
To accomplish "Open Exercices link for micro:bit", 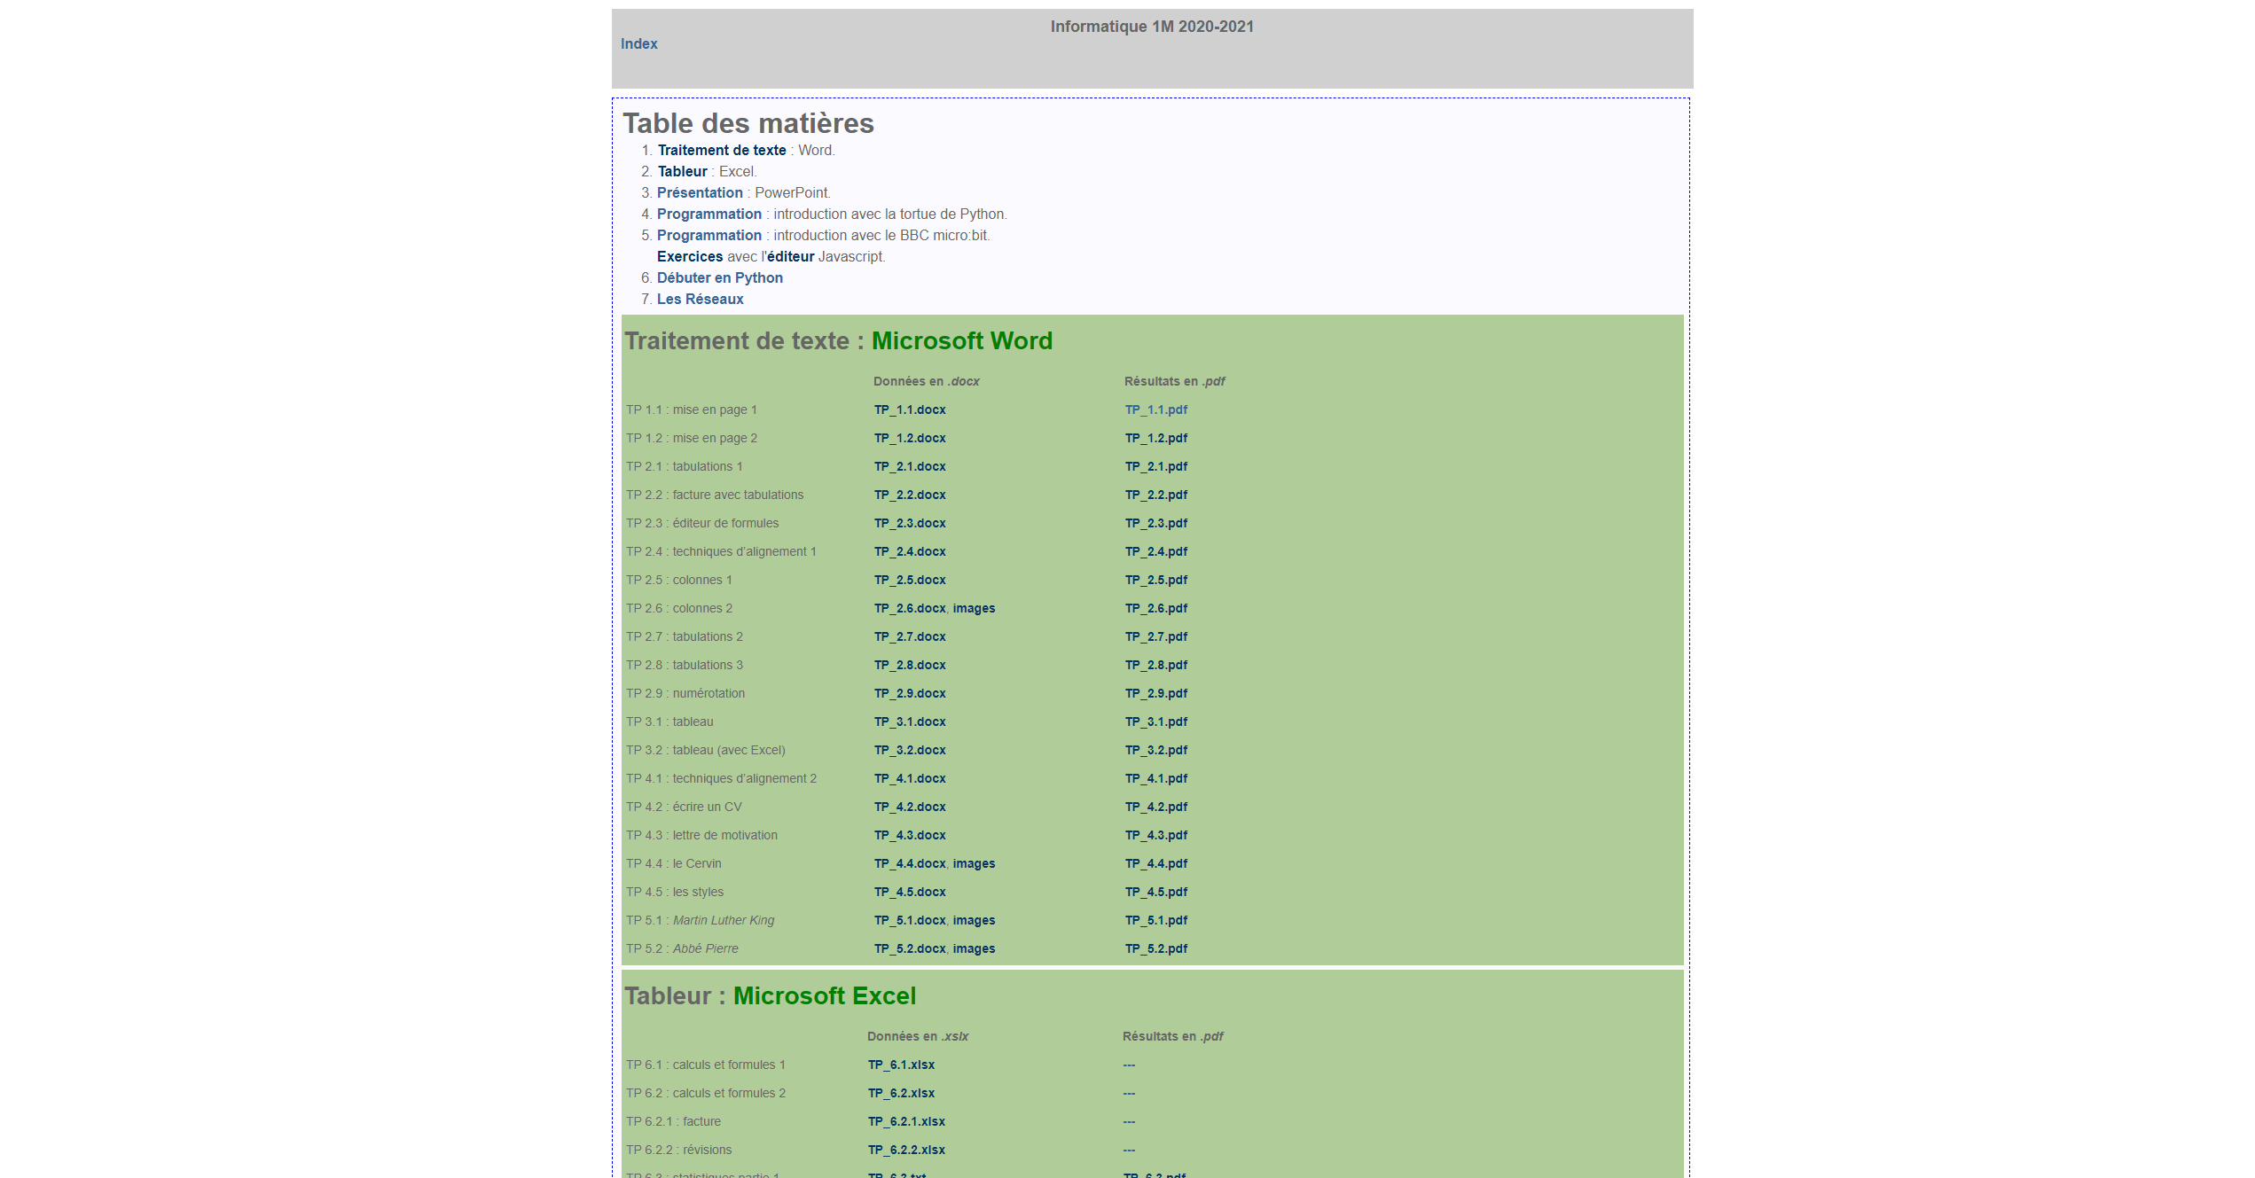I will coord(690,257).
